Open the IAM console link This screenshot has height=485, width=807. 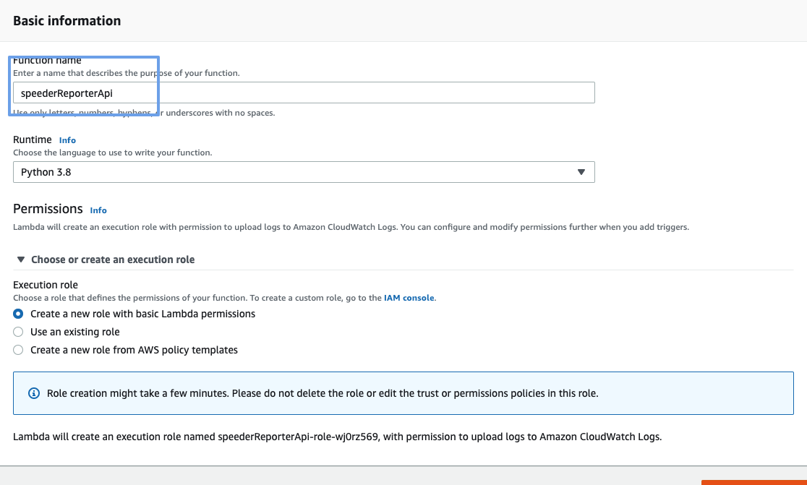(x=409, y=298)
